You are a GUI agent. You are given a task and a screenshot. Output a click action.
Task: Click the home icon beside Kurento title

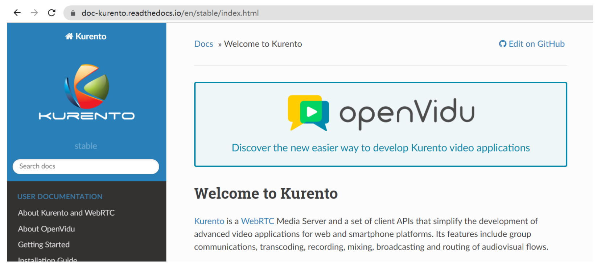(x=69, y=36)
